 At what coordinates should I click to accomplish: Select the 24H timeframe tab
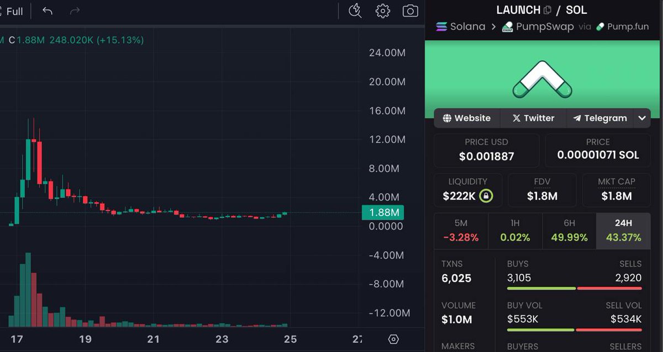(x=623, y=231)
